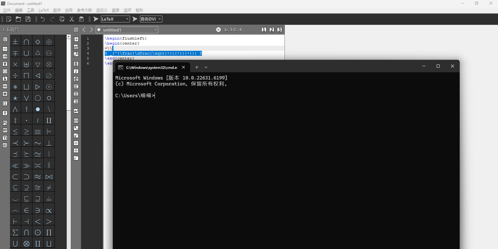Viewport: 498px width, 249px height.
Task: Open the 查看DVI viewer dropdown
Action: tap(160, 19)
